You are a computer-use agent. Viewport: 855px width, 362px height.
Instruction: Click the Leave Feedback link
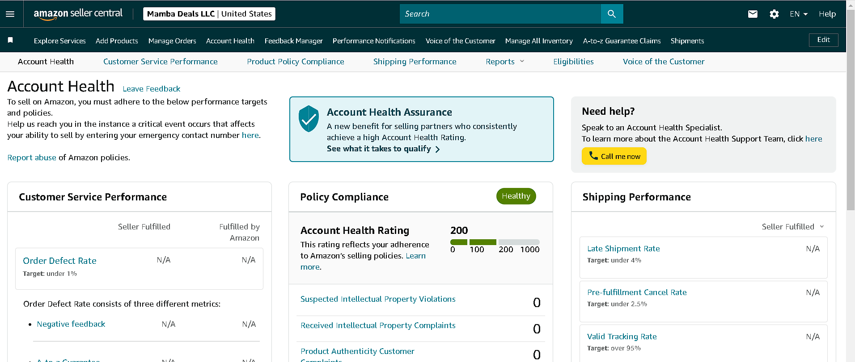point(152,89)
